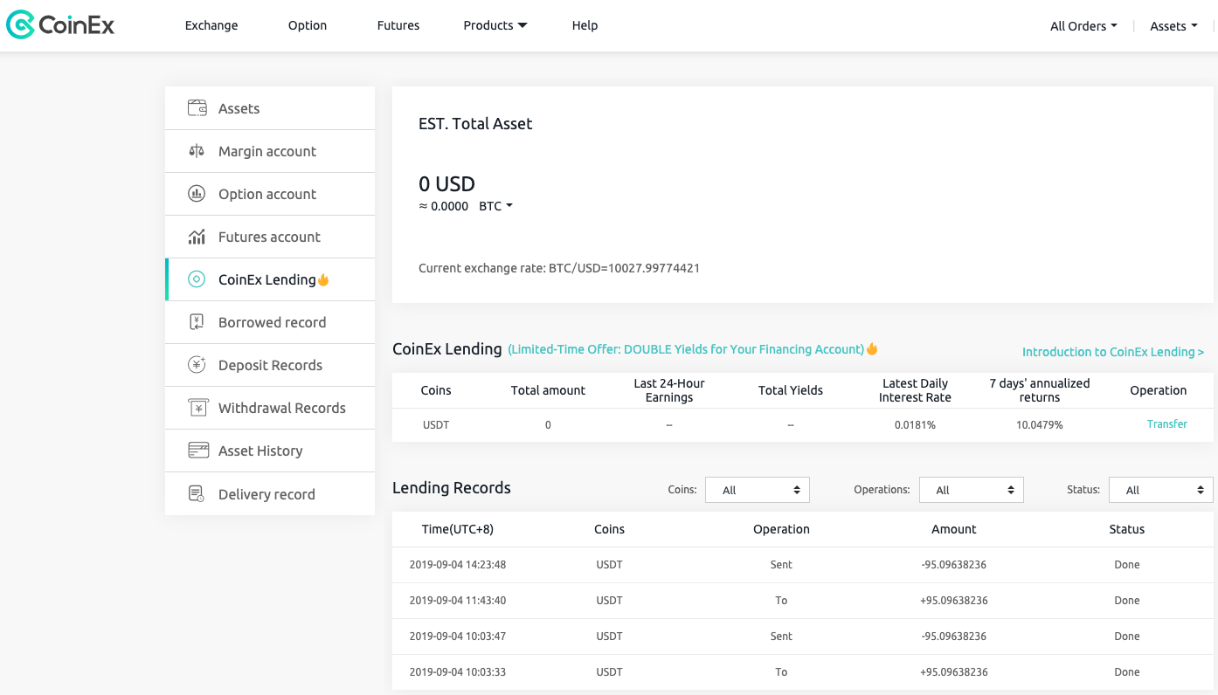Image resolution: width=1218 pixels, height=695 pixels.
Task: Click the record timestamp 2019-09-04 10:03:33
Action: (458, 672)
